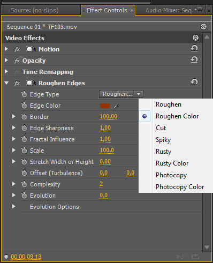This screenshot has width=213, height=263.
Task: Collapse the Roughen Edges effect
Action: (x=6, y=83)
